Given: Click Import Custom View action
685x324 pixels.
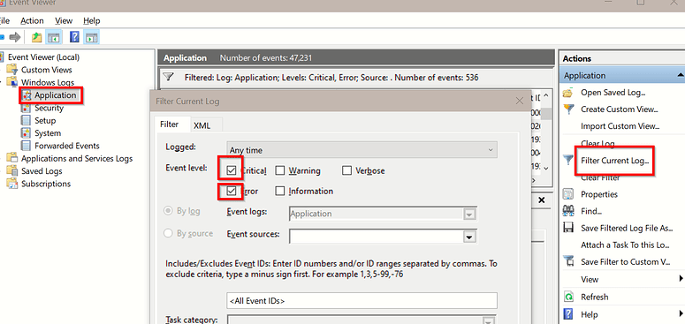Looking at the screenshot, I should coord(620,126).
